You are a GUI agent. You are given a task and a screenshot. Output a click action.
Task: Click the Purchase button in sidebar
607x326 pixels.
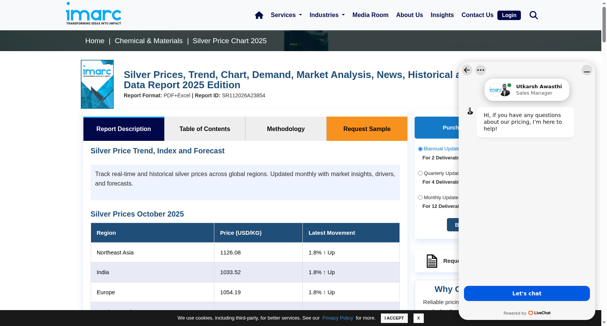pyautogui.click(x=437, y=128)
